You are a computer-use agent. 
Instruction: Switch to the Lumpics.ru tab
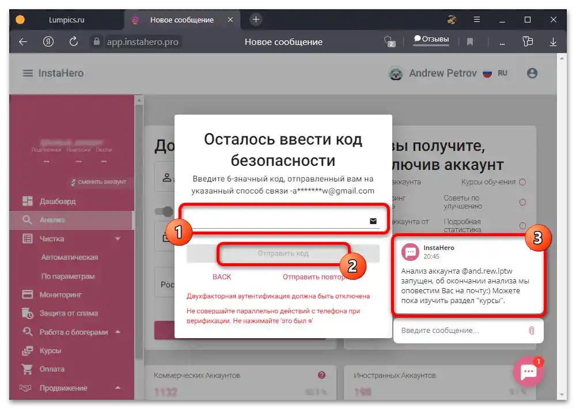click(x=66, y=20)
